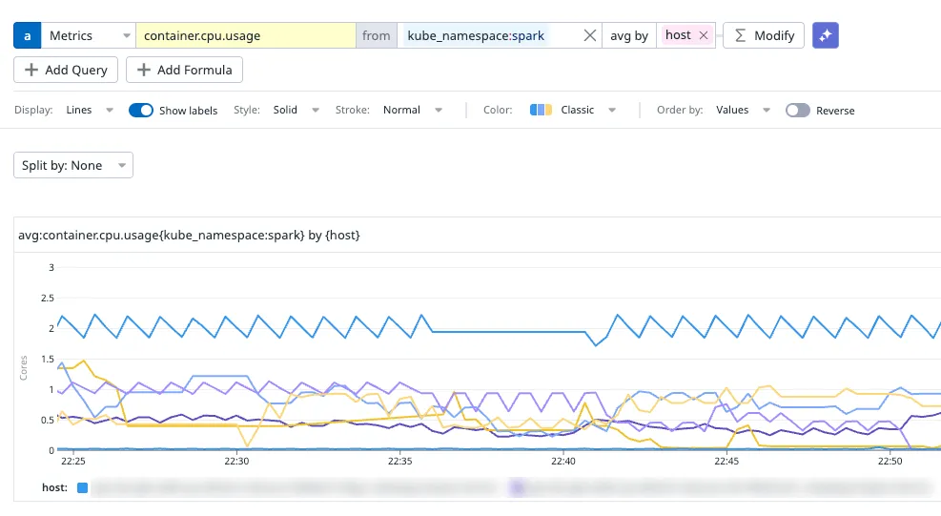Clear the kube_namespace:spark filter
The image size is (941, 516).
coord(590,35)
